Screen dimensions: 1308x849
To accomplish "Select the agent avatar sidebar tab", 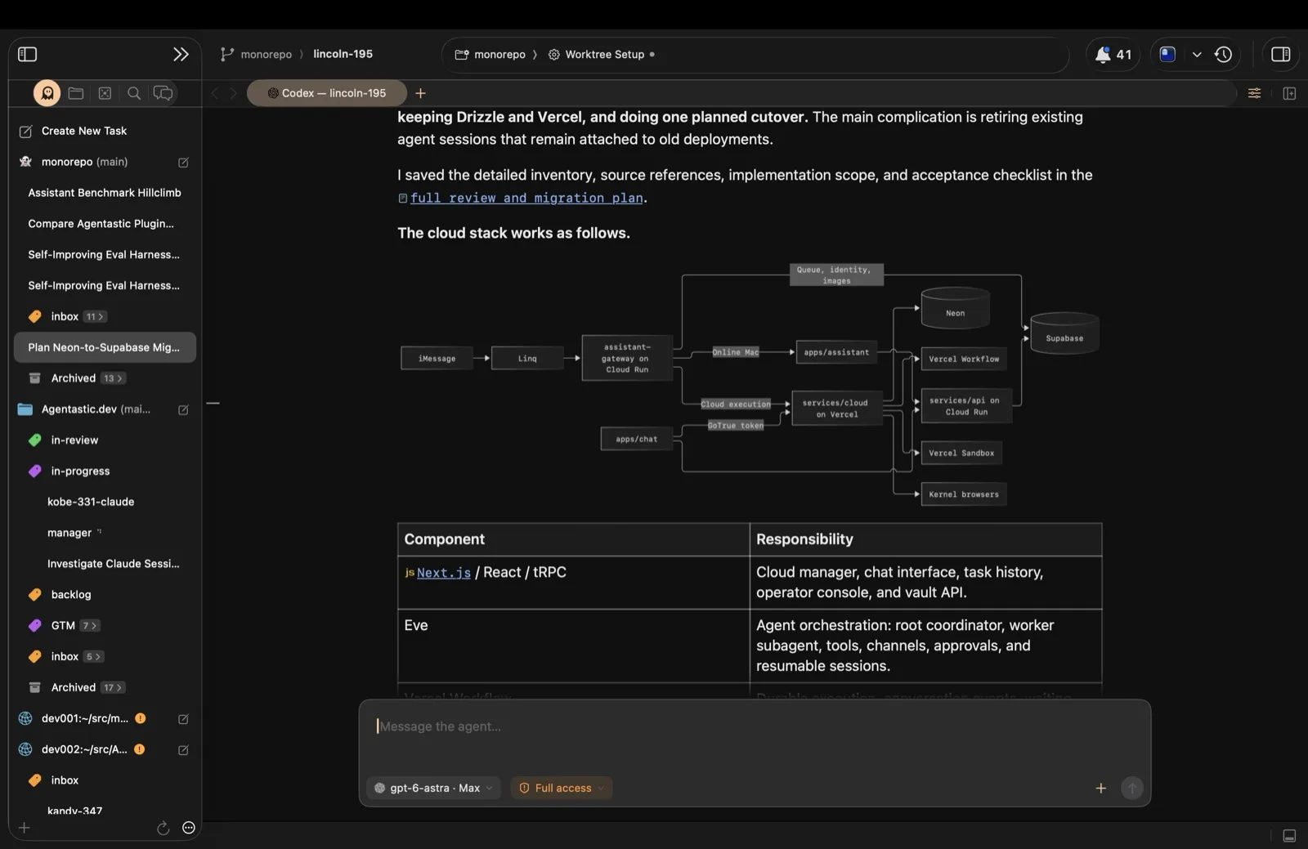I will point(47,93).
